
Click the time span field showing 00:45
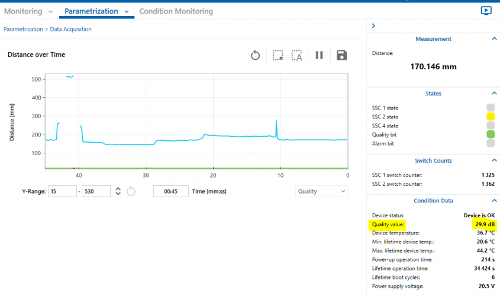click(170, 191)
